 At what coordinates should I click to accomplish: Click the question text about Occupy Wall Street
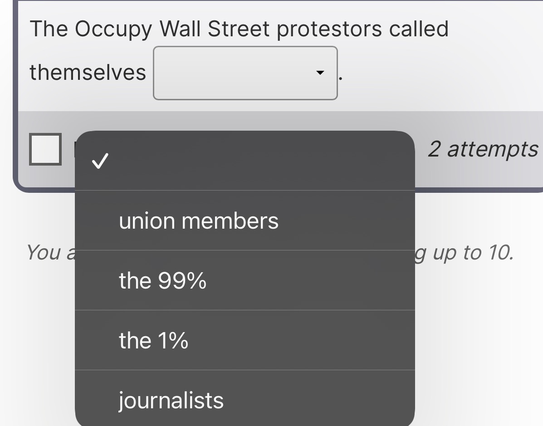tap(239, 28)
